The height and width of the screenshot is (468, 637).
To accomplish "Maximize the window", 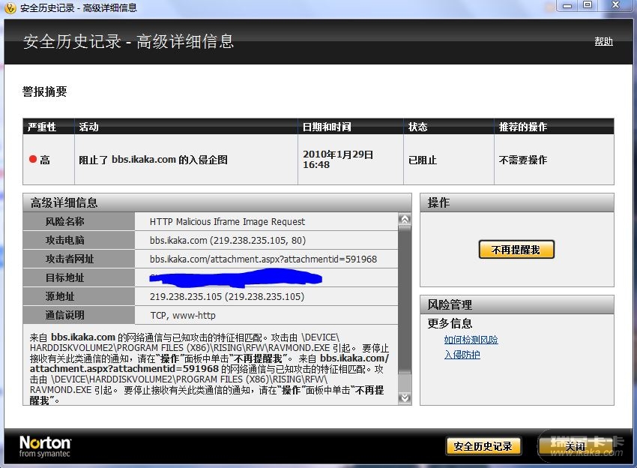I will [588, 5].
